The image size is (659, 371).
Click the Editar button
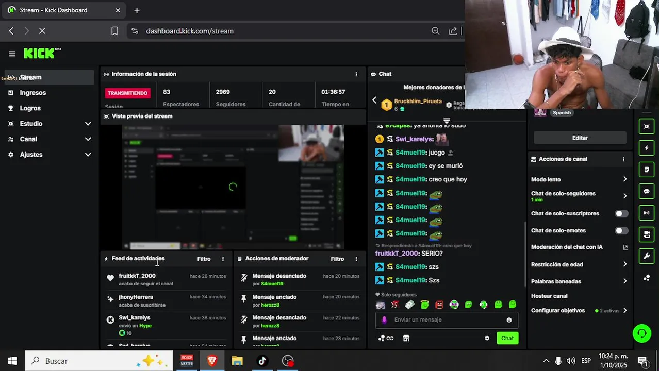580,138
